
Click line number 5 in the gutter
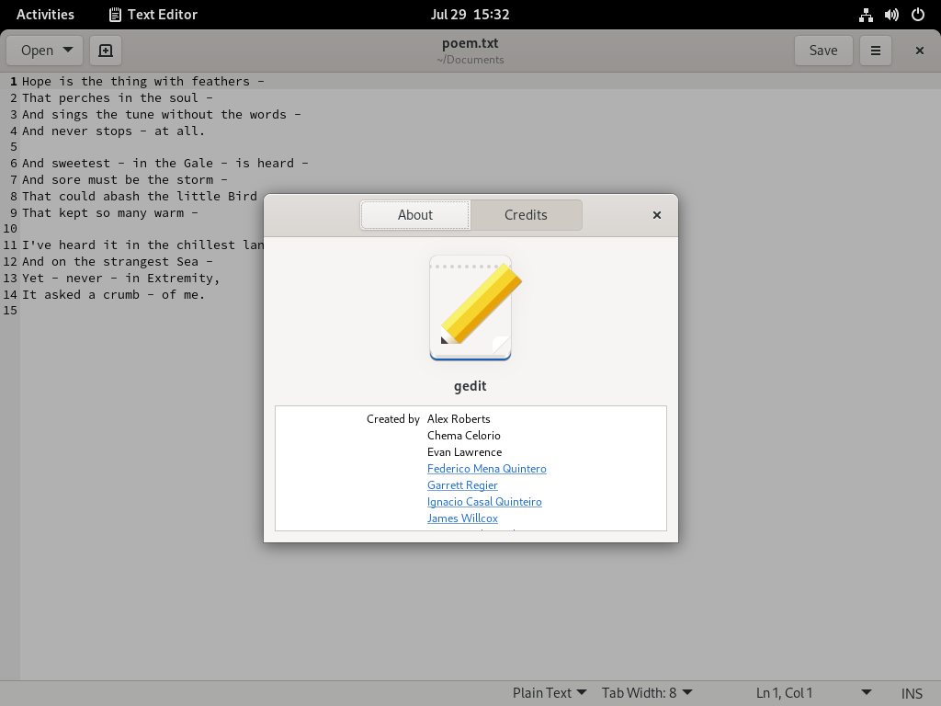coord(13,147)
